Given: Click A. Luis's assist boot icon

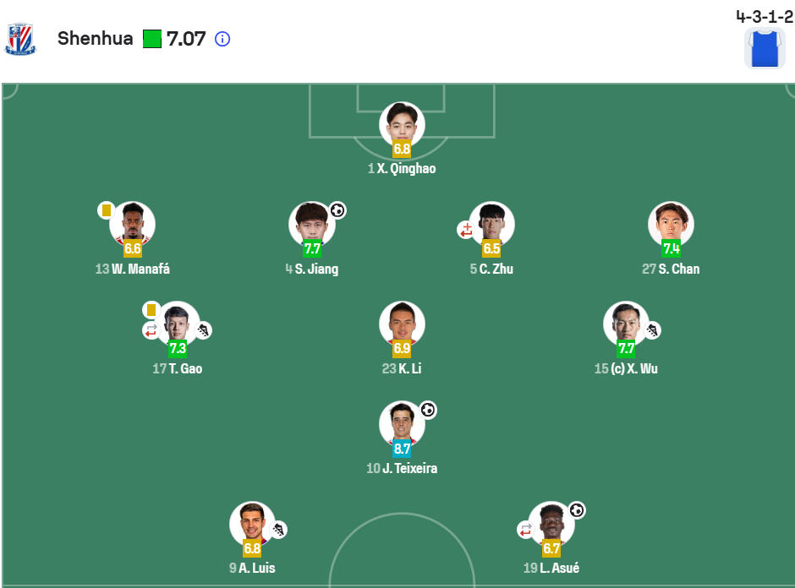Looking at the screenshot, I should [278, 530].
